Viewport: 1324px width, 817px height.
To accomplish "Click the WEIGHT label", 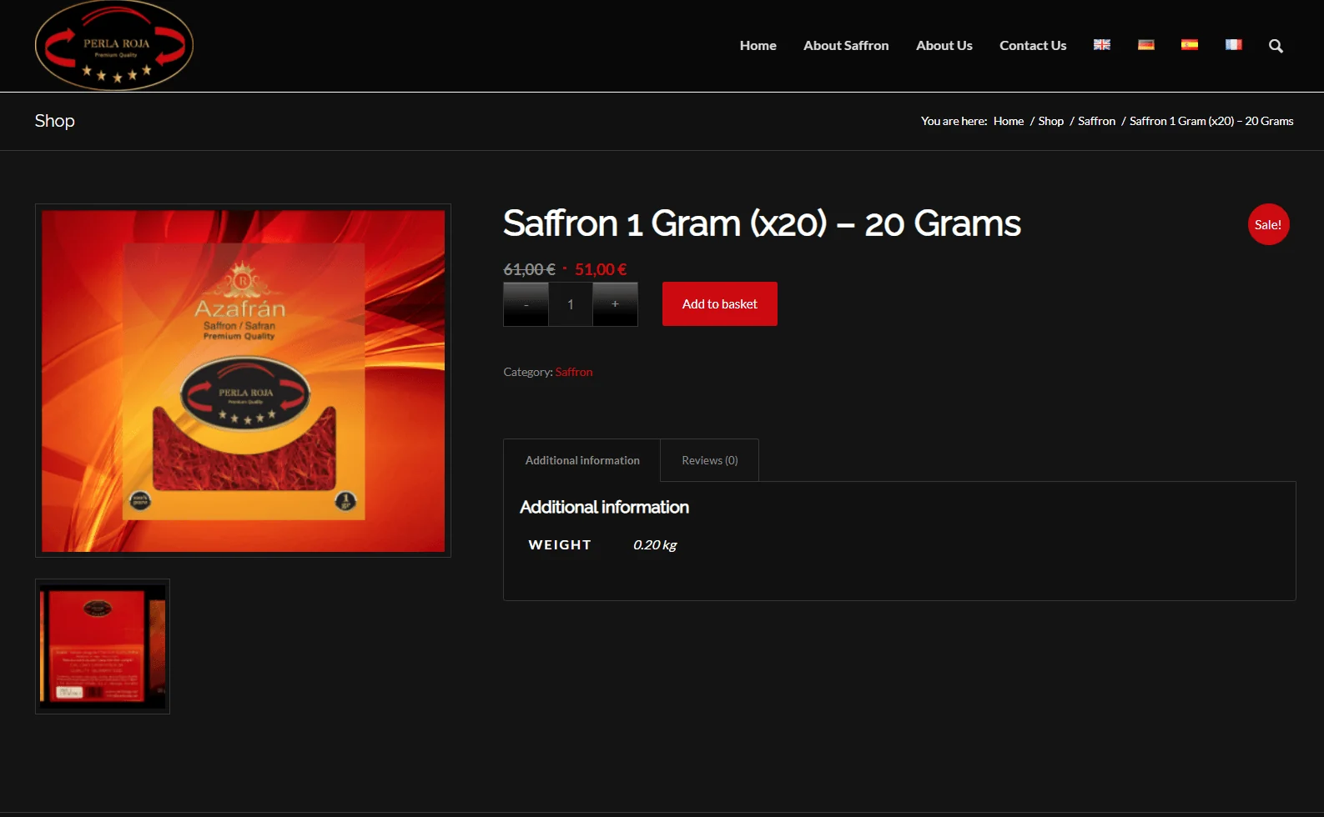I will [x=560, y=545].
